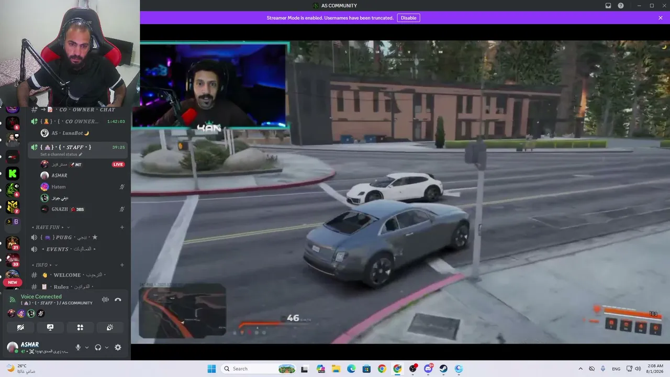
Task: Open the OBS Studio taskbar icon
Action: pos(413,369)
